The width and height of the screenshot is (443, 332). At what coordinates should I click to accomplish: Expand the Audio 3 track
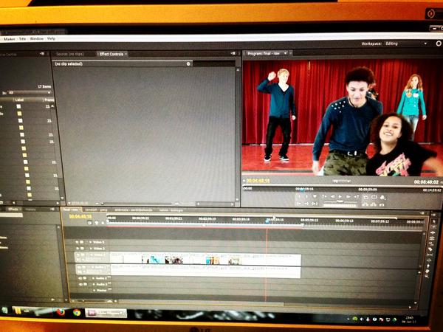(94, 284)
